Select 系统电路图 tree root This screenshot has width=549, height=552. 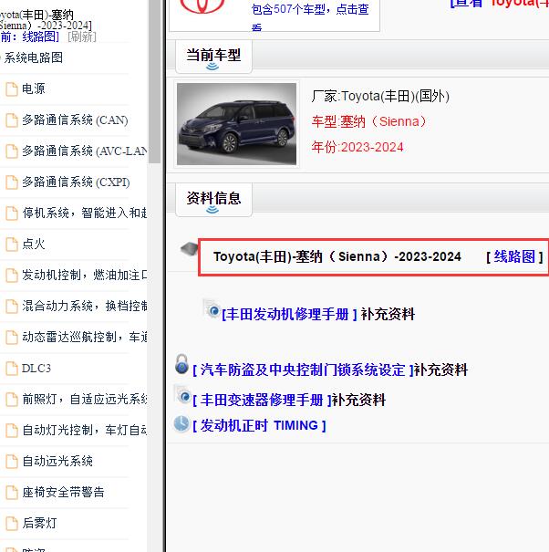34,57
